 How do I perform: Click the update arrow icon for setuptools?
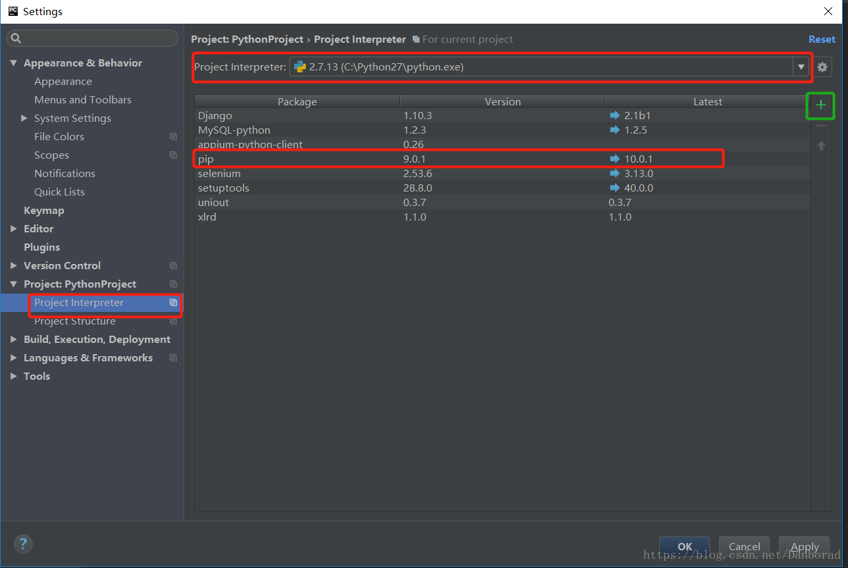coord(614,188)
